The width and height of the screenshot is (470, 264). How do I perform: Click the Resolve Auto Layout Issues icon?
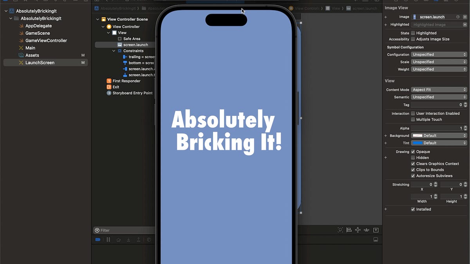(x=366, y=230)
